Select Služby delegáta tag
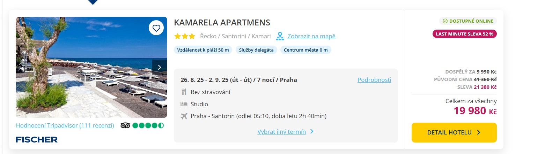This screenshot has height=154, width=545. 256,50
